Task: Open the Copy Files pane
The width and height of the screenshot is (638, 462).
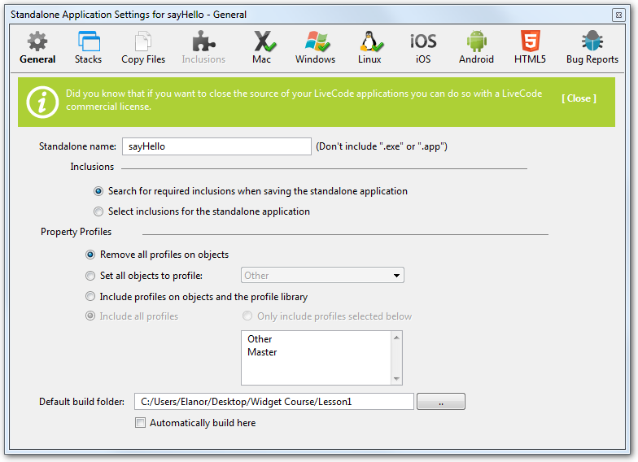Action: coord(143,47)
